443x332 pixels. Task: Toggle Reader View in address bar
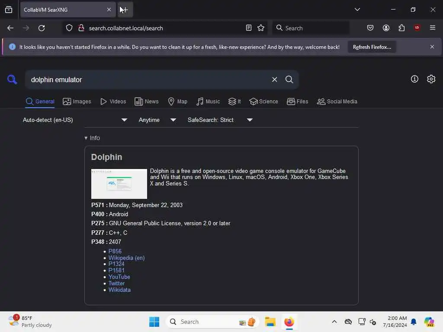click(x=249, y=28)
